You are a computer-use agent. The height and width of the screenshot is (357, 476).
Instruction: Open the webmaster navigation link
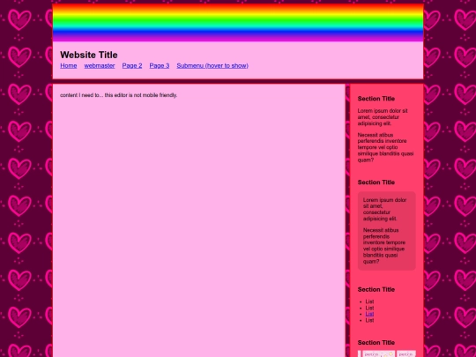coord(100,65)
